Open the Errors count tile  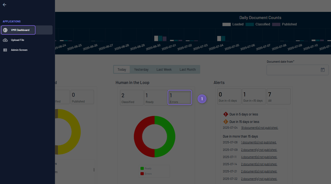click(x=180, y=98)
